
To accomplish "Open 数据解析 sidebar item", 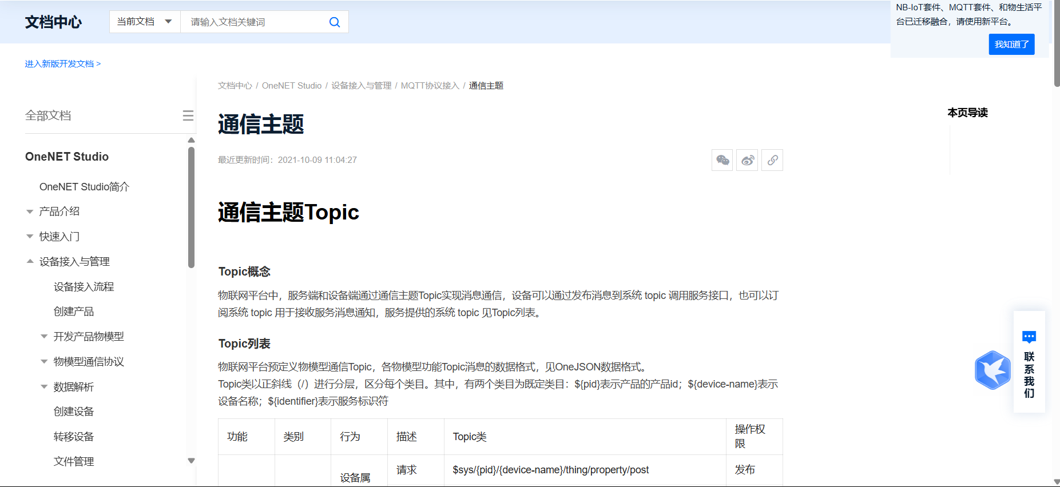I will (74, 387).
